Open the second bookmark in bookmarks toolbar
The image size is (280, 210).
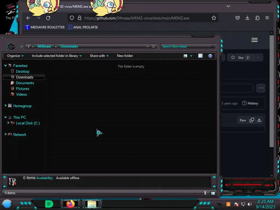click(83, 27)
